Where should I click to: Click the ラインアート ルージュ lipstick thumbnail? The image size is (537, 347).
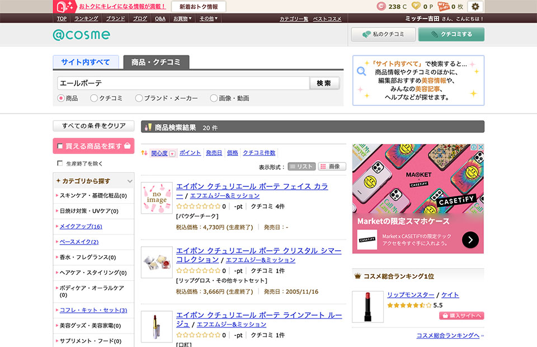[157, 327]
